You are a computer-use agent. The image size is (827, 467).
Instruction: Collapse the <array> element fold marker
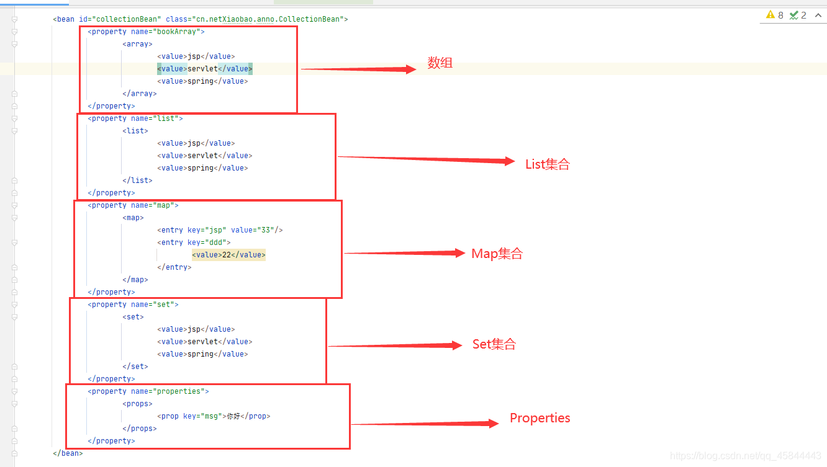click(14, 44)
